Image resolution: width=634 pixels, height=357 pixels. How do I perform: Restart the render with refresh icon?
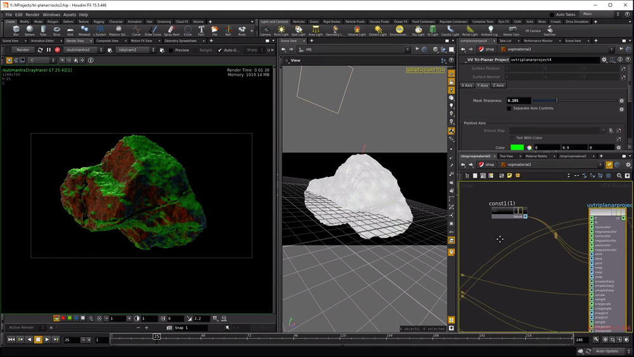[40, 50]
